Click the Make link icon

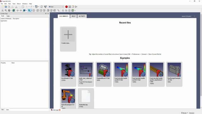(x=69, y=10)
